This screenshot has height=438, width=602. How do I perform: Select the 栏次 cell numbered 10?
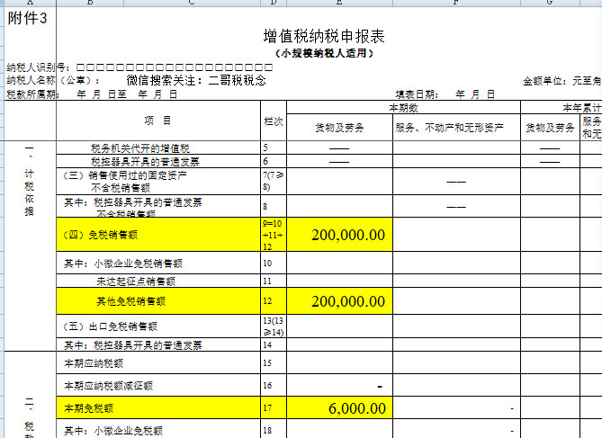coord(274,263)
